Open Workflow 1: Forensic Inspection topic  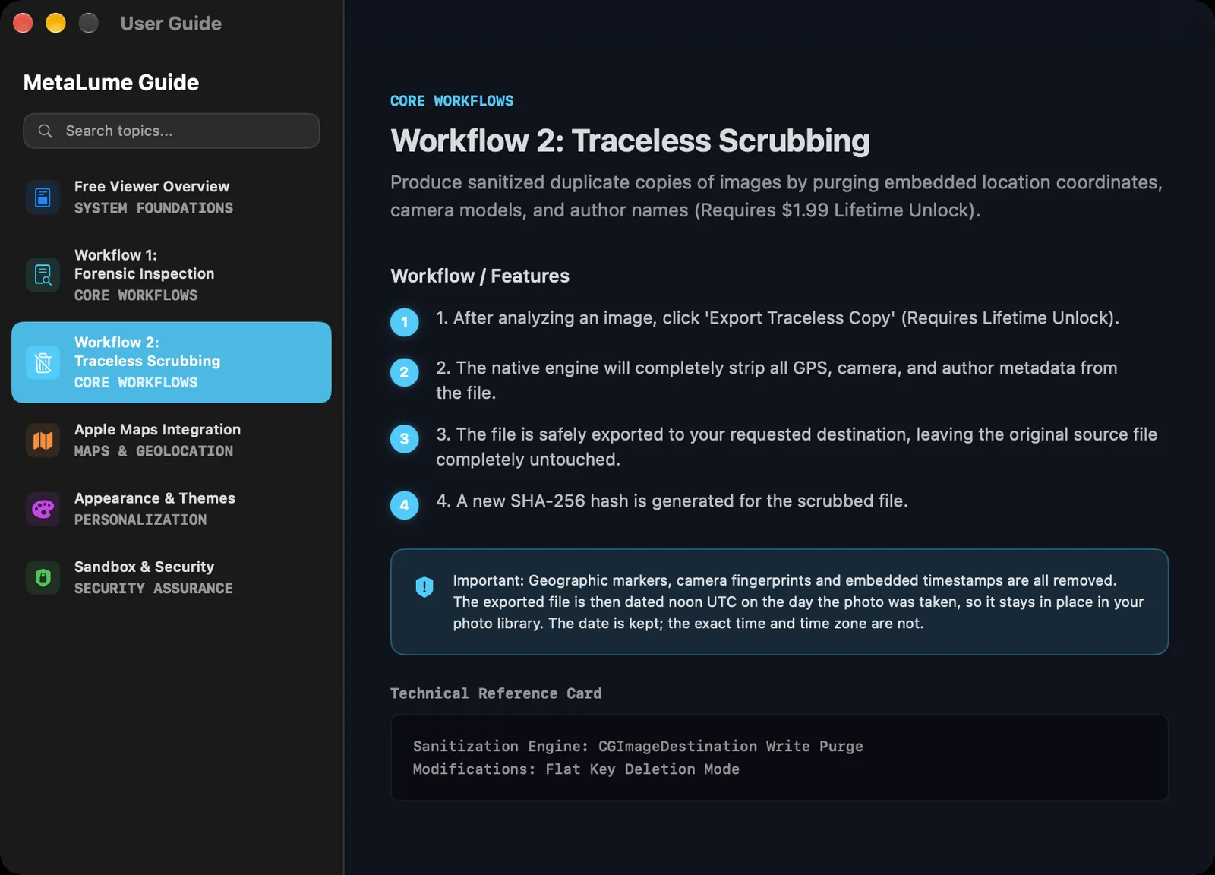pos(172,275)
